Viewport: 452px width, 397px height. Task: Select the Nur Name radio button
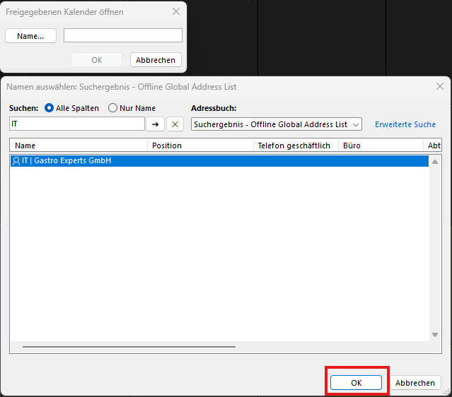pos(113,108)
